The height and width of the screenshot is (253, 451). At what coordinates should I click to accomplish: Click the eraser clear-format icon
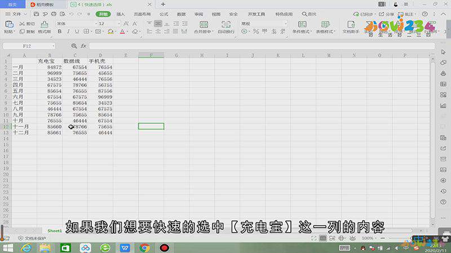click(135, 31)
